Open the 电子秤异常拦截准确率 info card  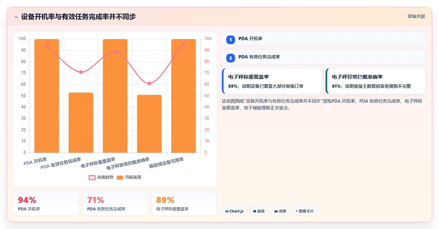click(376, 81)
